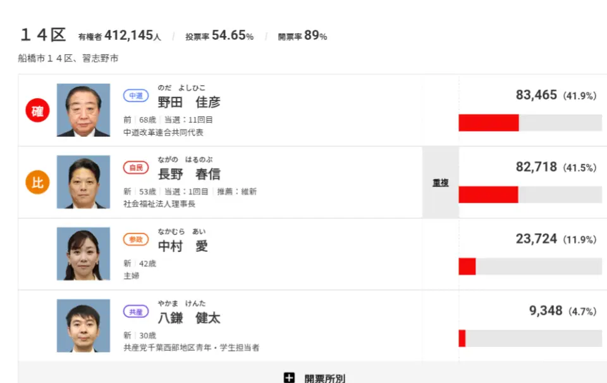Open candidate 長野 春信's name link
This screenshot has height=383, width=607.
pyautogui.click(x=189, y=174)
